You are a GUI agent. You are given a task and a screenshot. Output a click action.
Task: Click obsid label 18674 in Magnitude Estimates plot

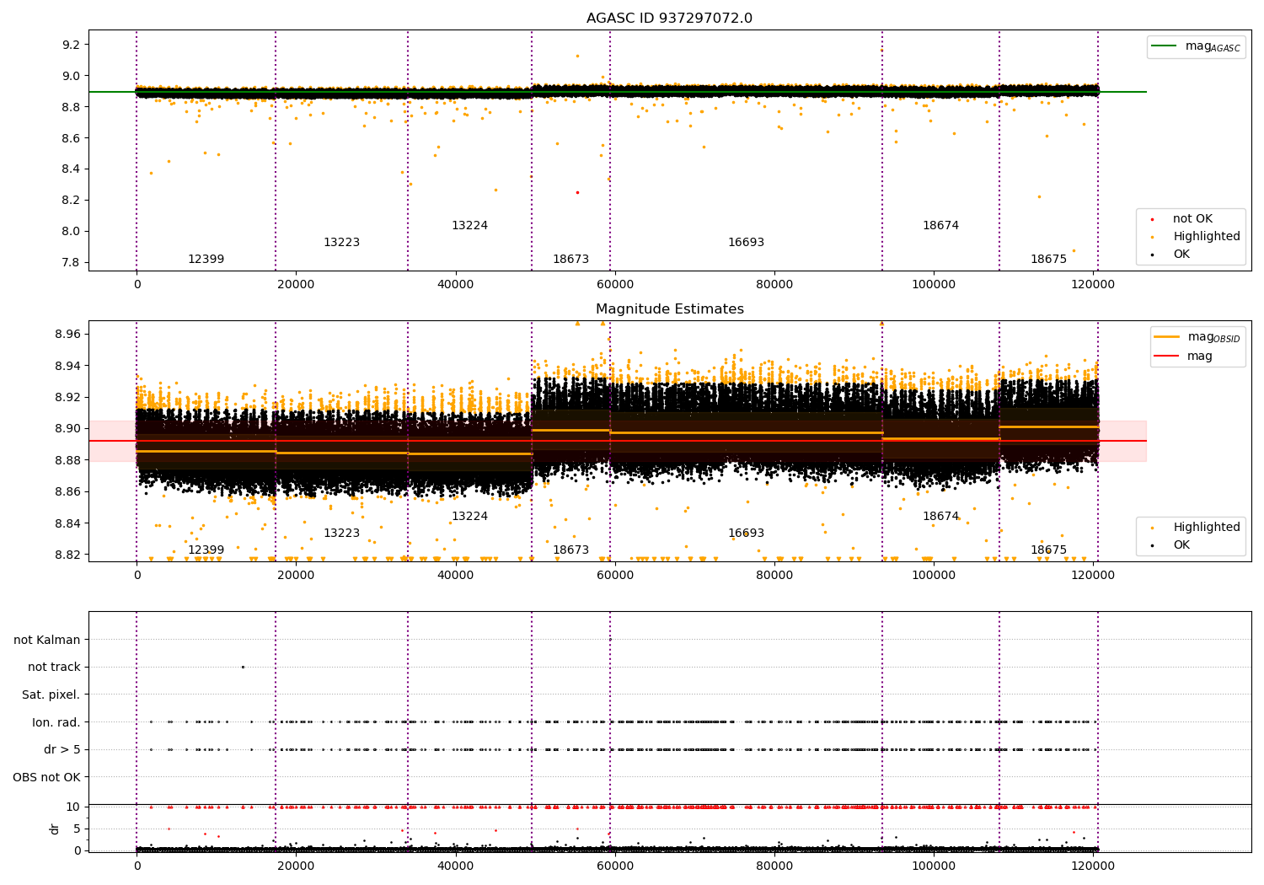point(940,517)
